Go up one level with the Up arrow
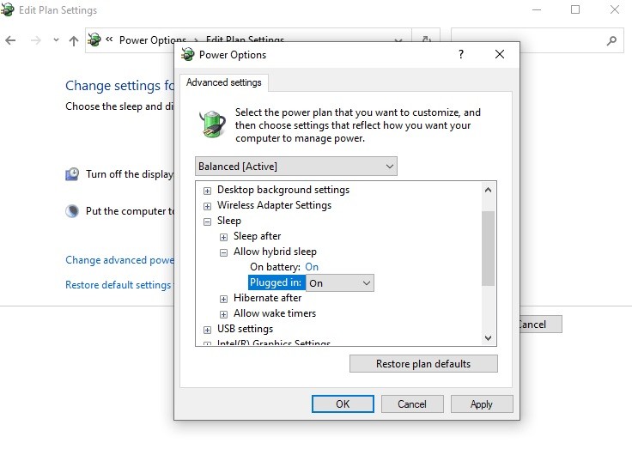 click(73, 40)
